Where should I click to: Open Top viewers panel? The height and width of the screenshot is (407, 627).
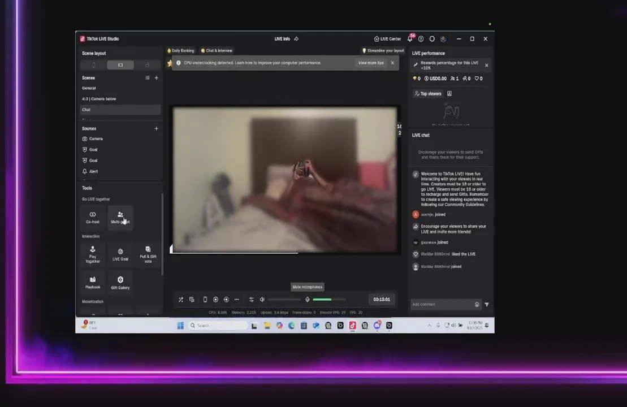point(428,94)
